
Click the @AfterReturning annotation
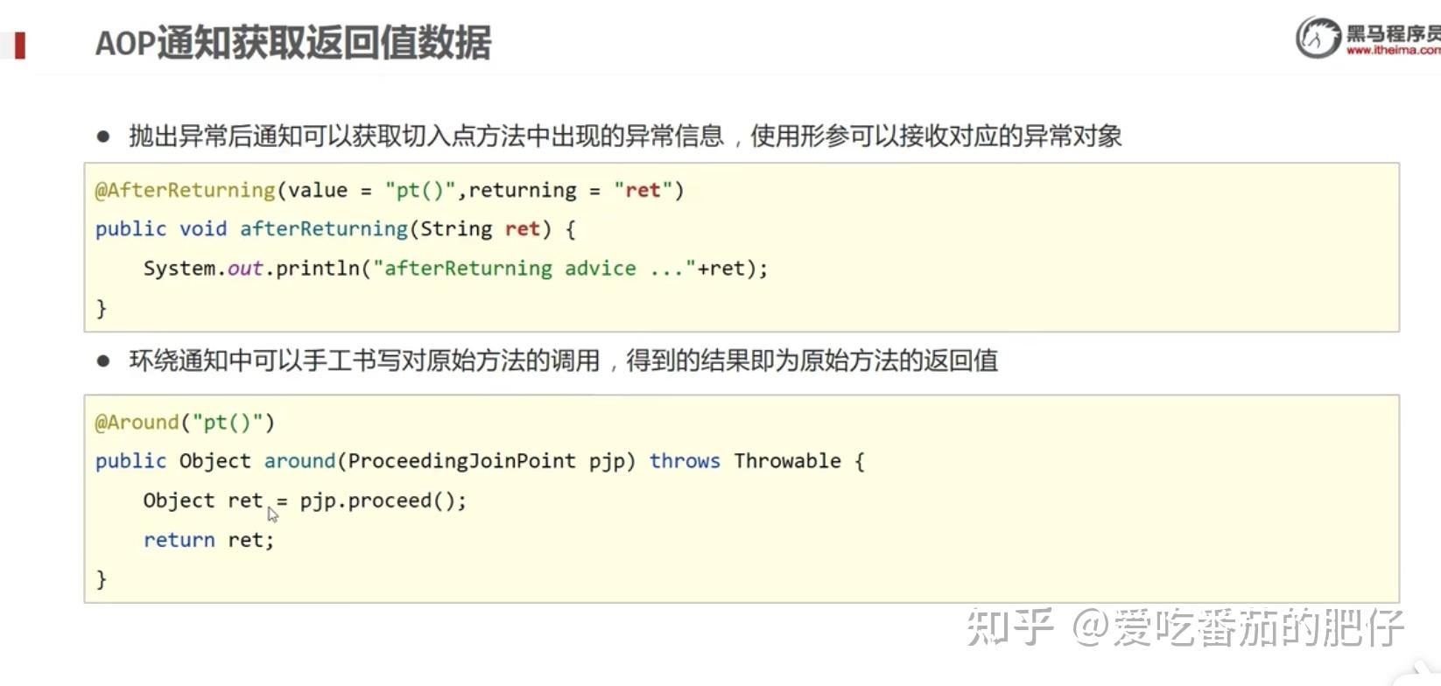[185, 190]
